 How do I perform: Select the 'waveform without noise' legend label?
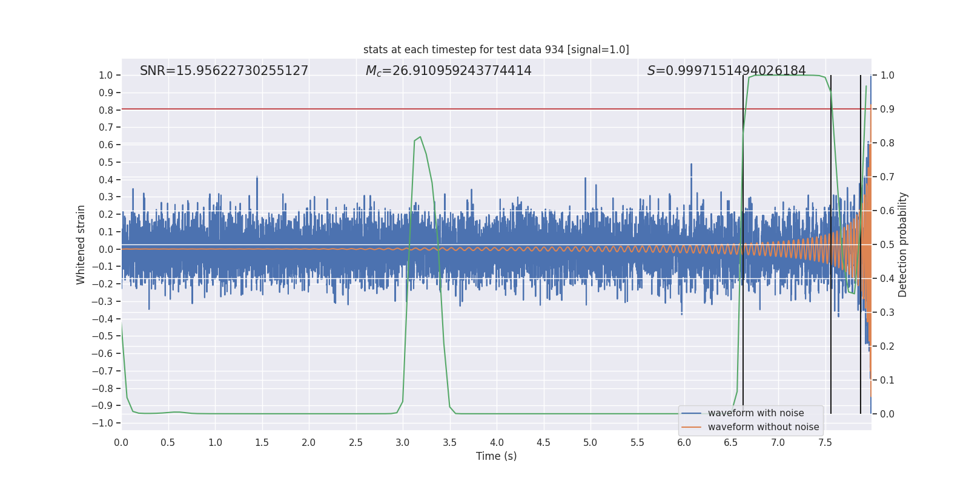coord(763,427)
